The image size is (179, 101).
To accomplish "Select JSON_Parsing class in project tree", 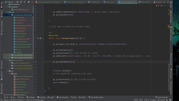I will pyautogui.click(x=20, y=28).
